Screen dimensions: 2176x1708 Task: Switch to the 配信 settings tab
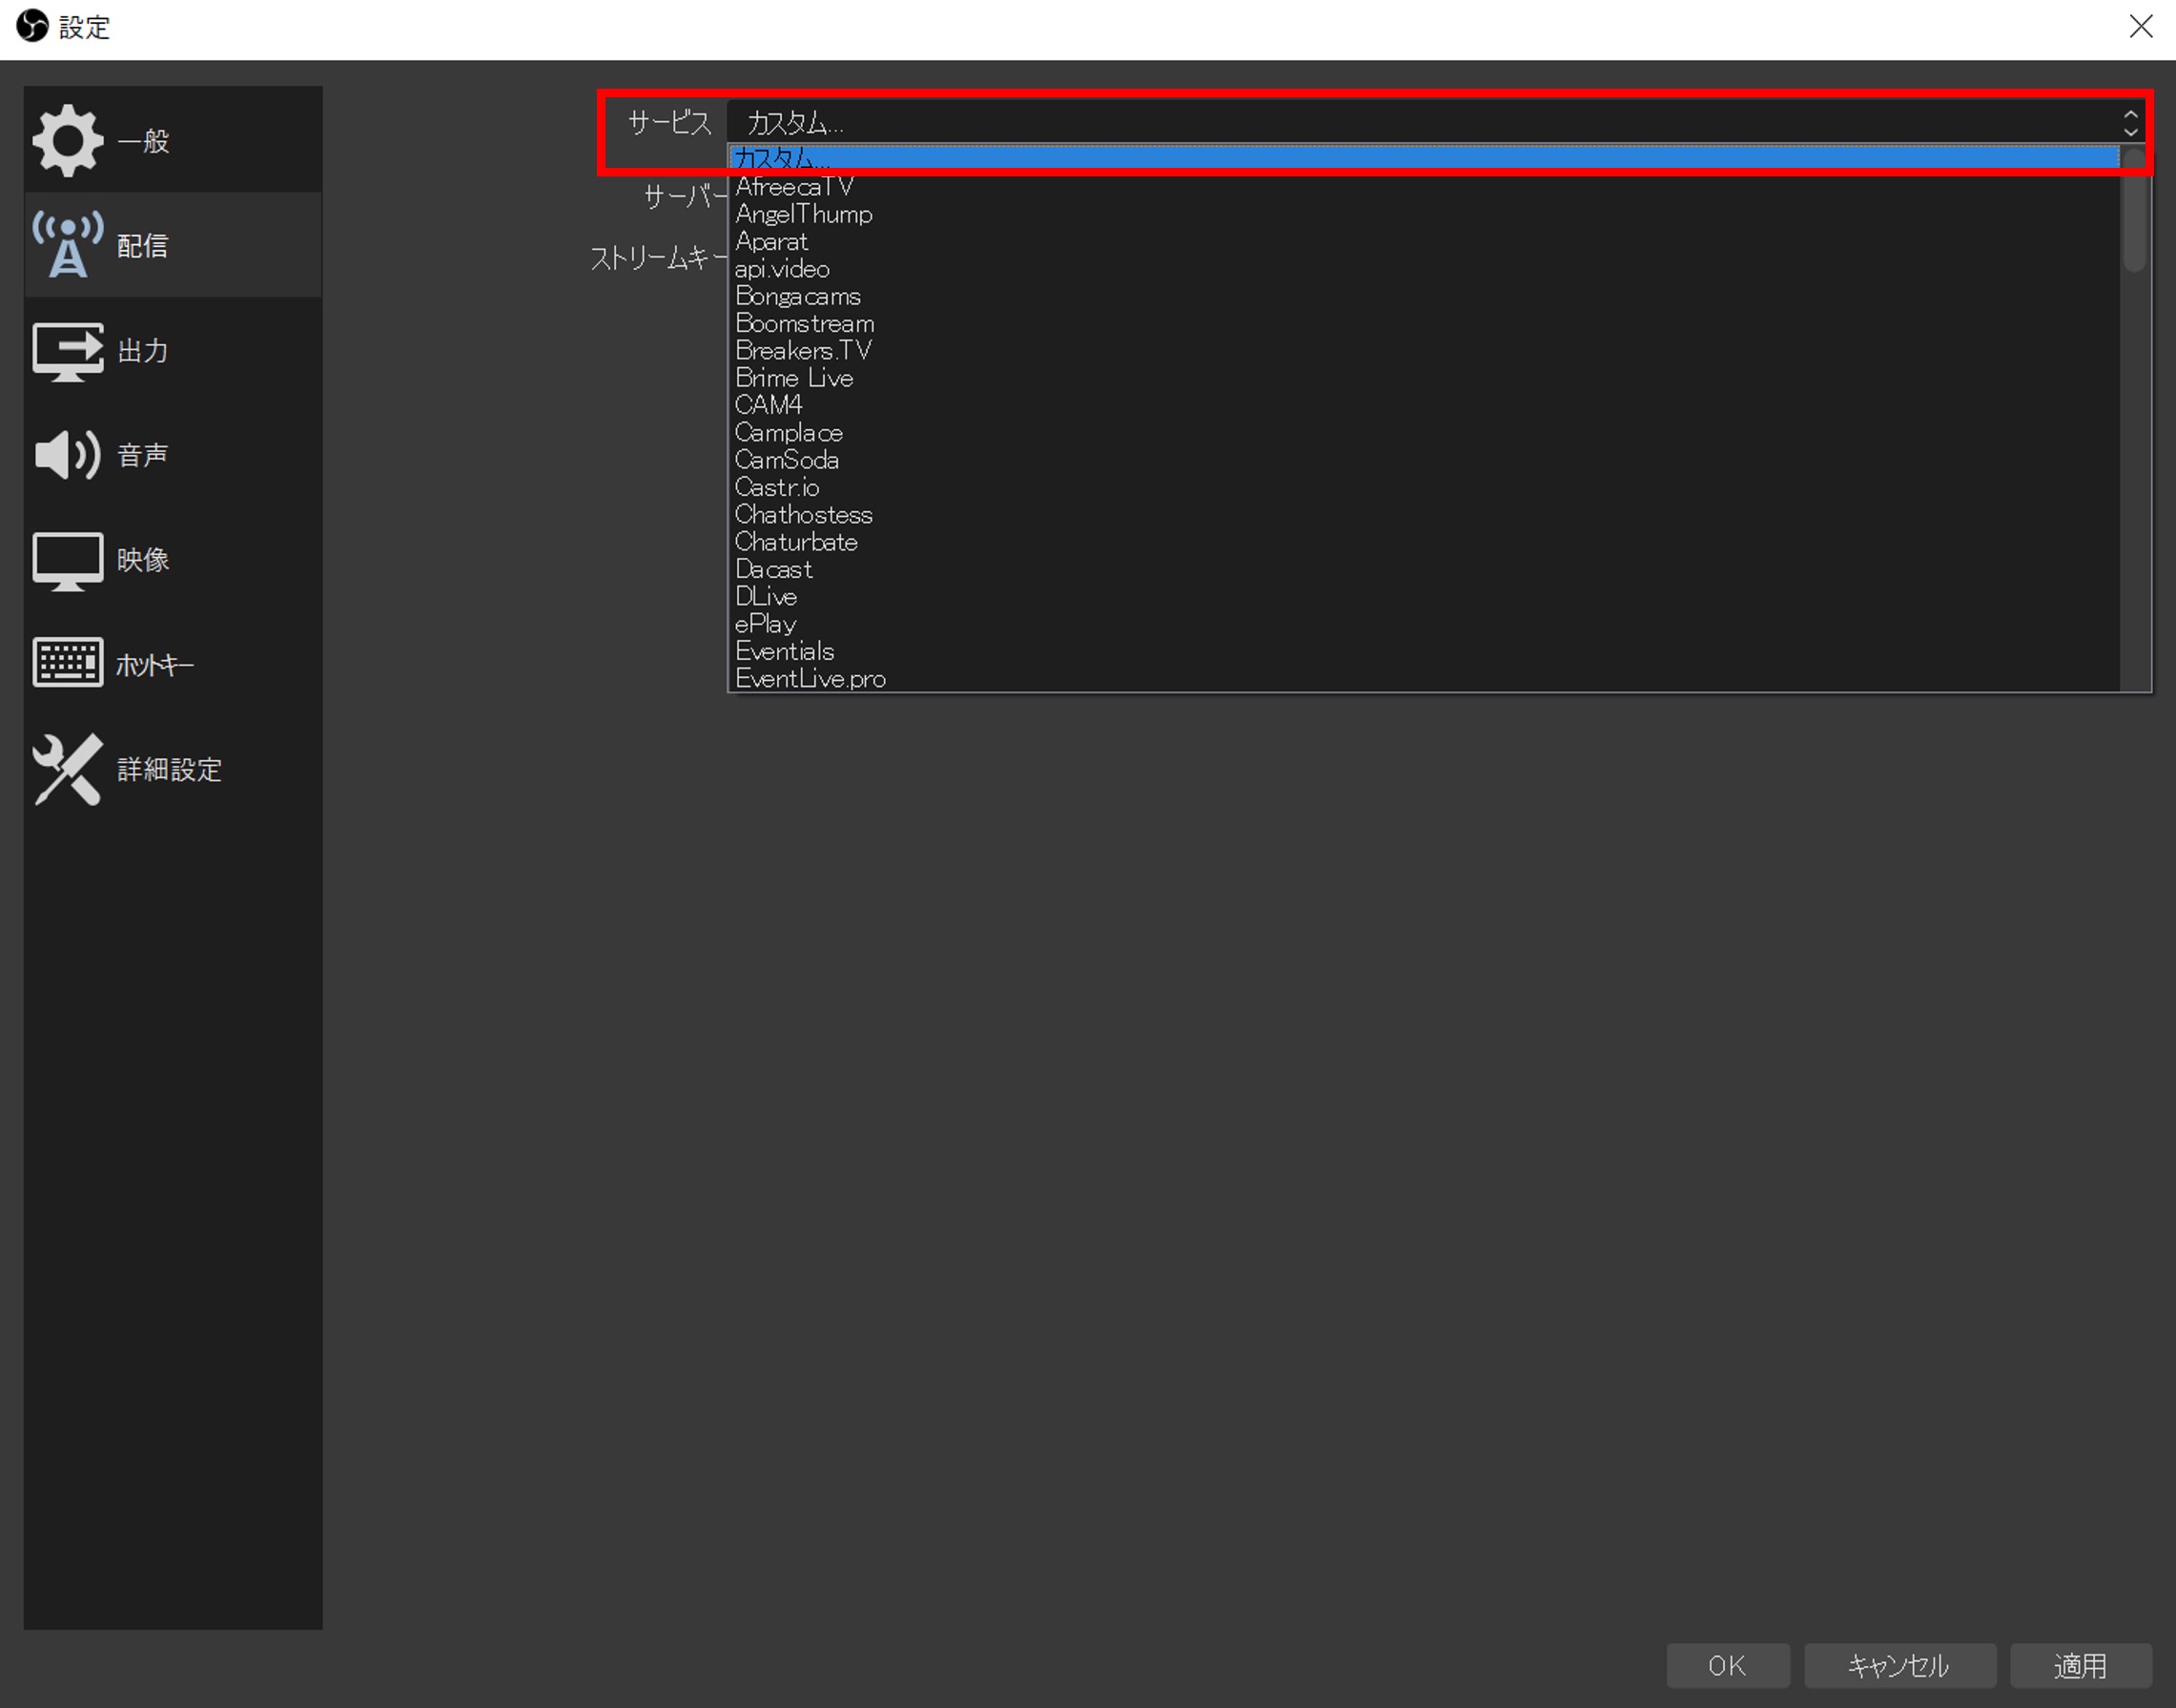(x=173, y=245)
